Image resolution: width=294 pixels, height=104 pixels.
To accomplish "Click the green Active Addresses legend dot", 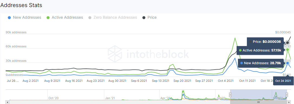I will (x=48, y=18).
